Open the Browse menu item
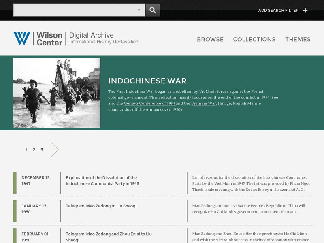Screen dimensions: 324x243 tap(210, 39)
